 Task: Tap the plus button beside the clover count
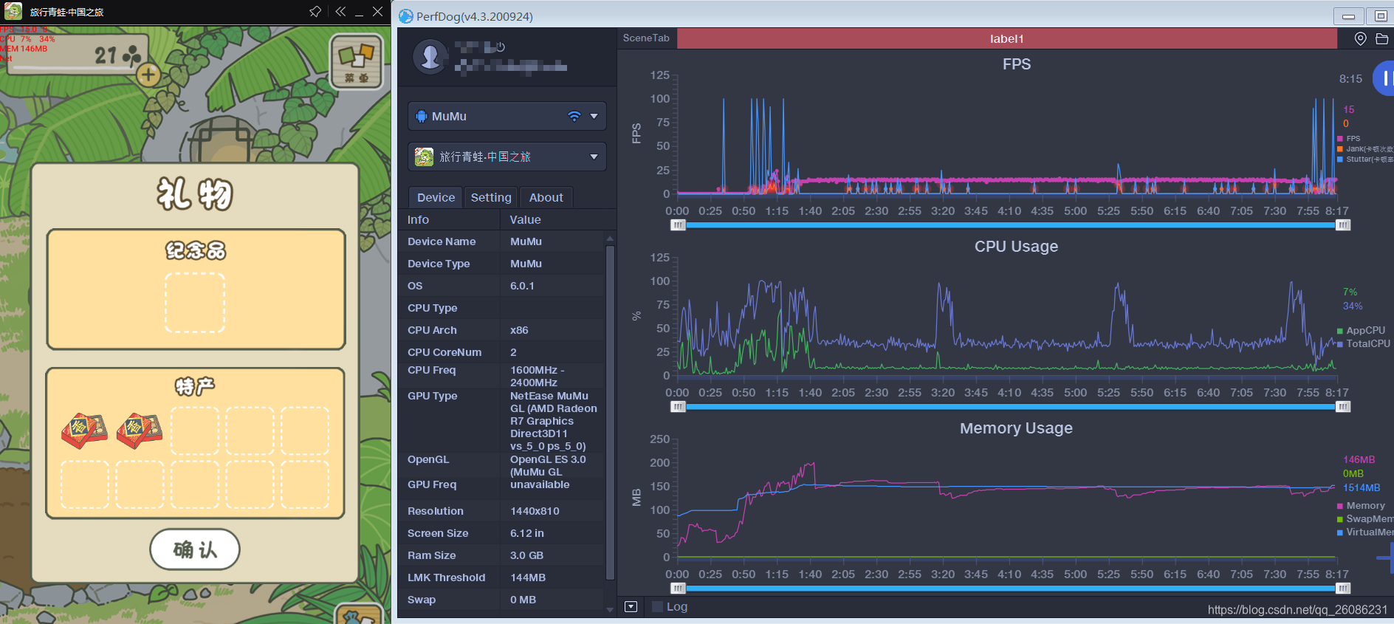148,75
